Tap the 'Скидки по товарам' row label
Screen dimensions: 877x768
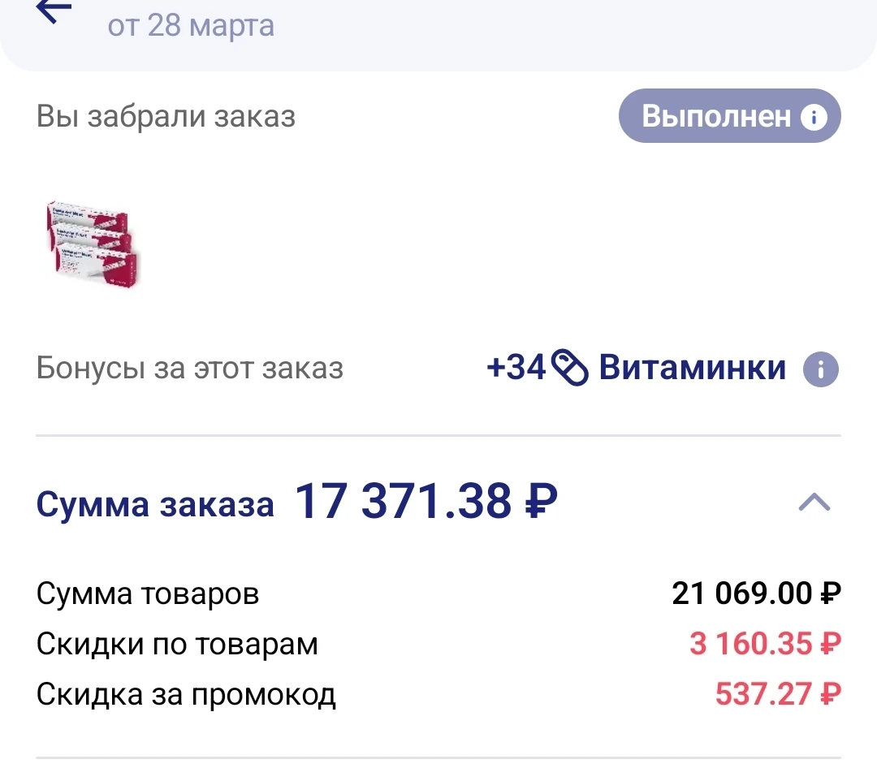[177, 645]
